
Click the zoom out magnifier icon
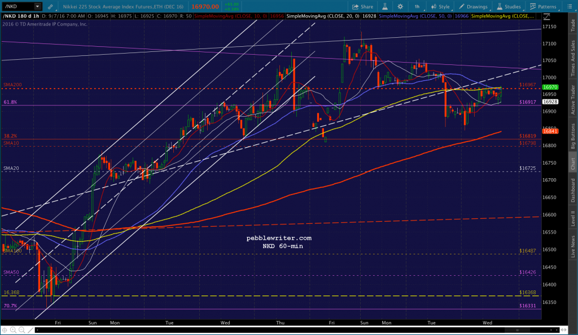click(22, 330)
